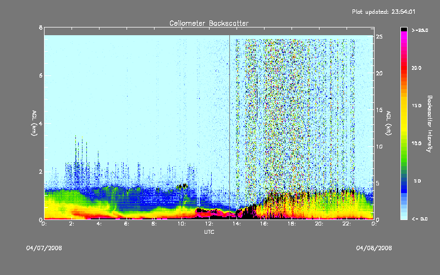Click the 'Plot updated: 23:54:01' timestamp
The height and width of the screenshot is (275, 440).
tap(383, 12)
